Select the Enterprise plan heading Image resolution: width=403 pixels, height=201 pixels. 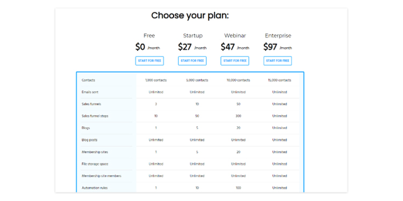point(278,35)
